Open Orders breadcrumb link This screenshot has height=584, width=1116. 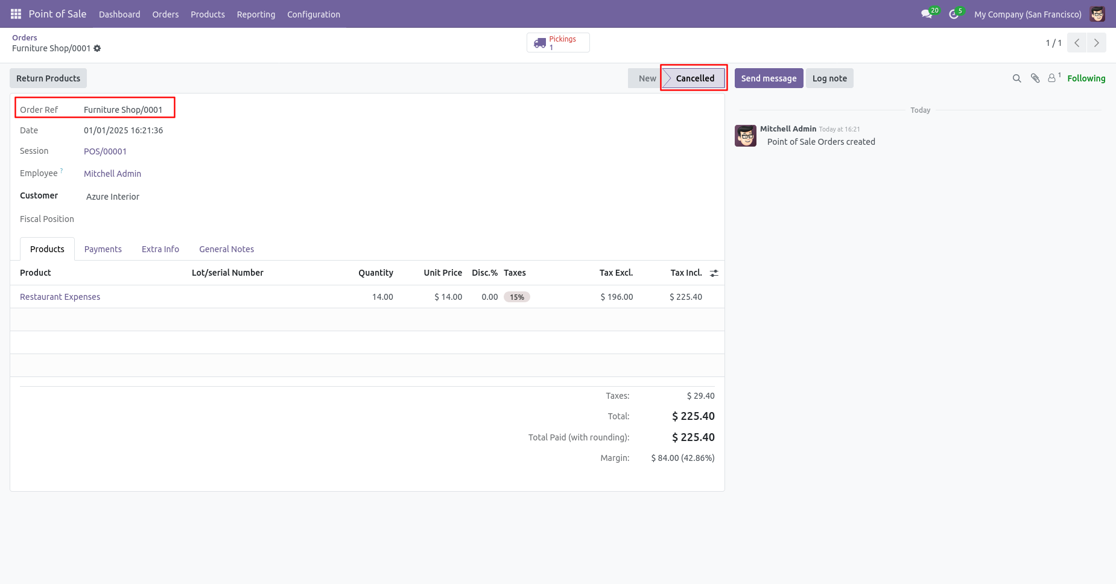coord(25,37)
